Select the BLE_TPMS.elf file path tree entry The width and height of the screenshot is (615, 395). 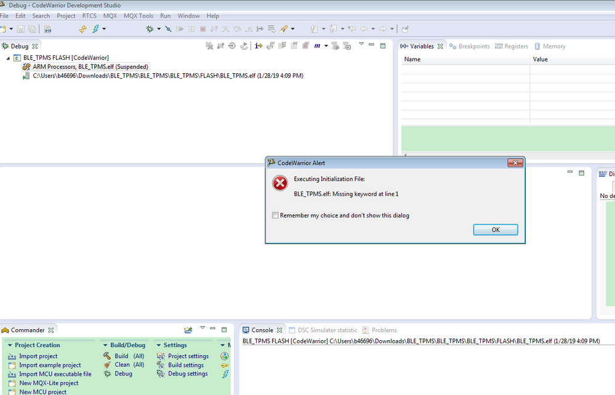pos(168,76)
